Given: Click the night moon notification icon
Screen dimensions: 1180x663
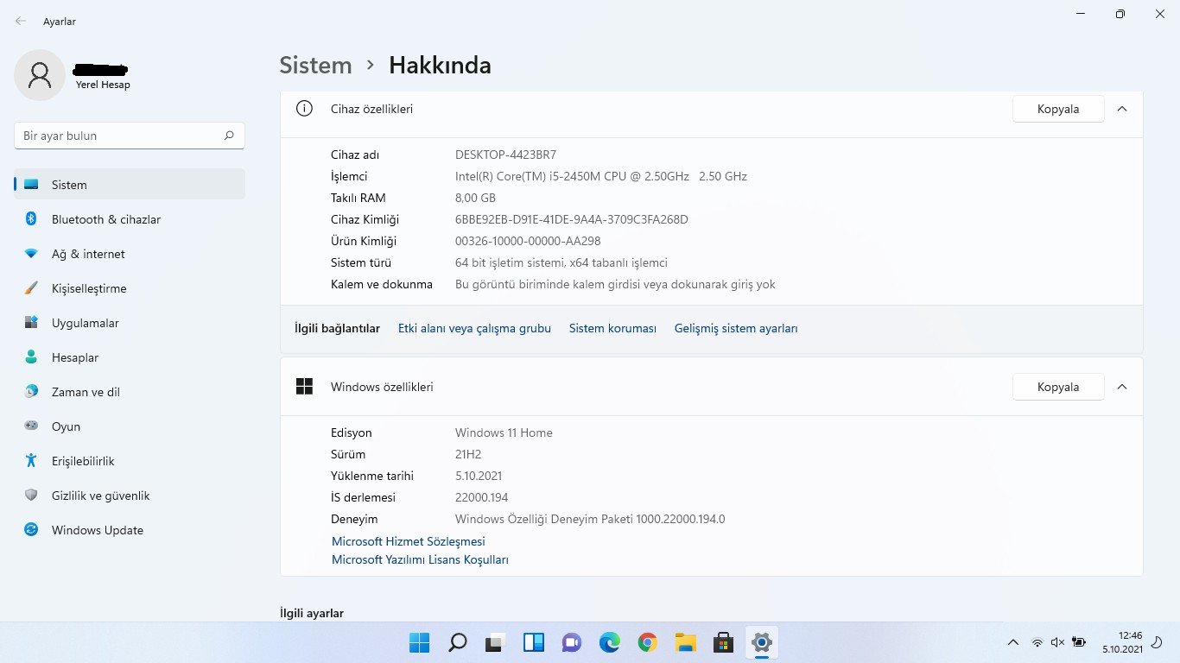Looking at the screenshot, I should (1158, 642).
